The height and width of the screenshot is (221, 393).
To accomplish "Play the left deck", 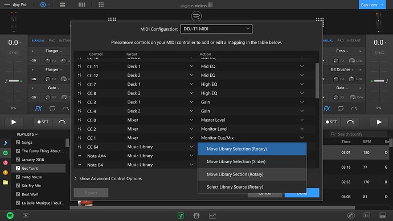I will click(14, 122).
